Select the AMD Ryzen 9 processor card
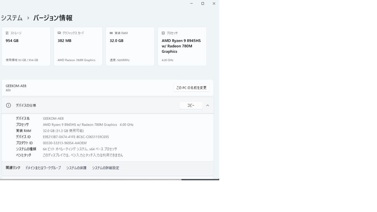Viewport: 377px width, 212px height. 182,46
